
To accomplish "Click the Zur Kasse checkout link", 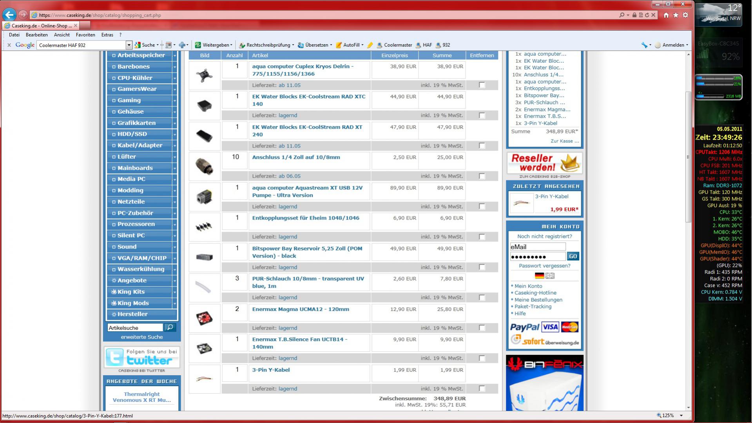I will pyautogui.click(x=565, y=141).
